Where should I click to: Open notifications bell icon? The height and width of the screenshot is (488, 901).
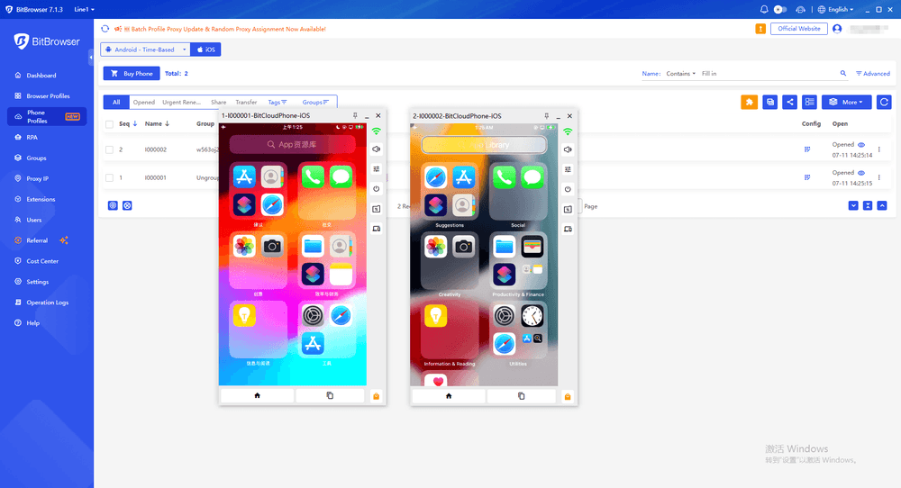click(764, 9)
